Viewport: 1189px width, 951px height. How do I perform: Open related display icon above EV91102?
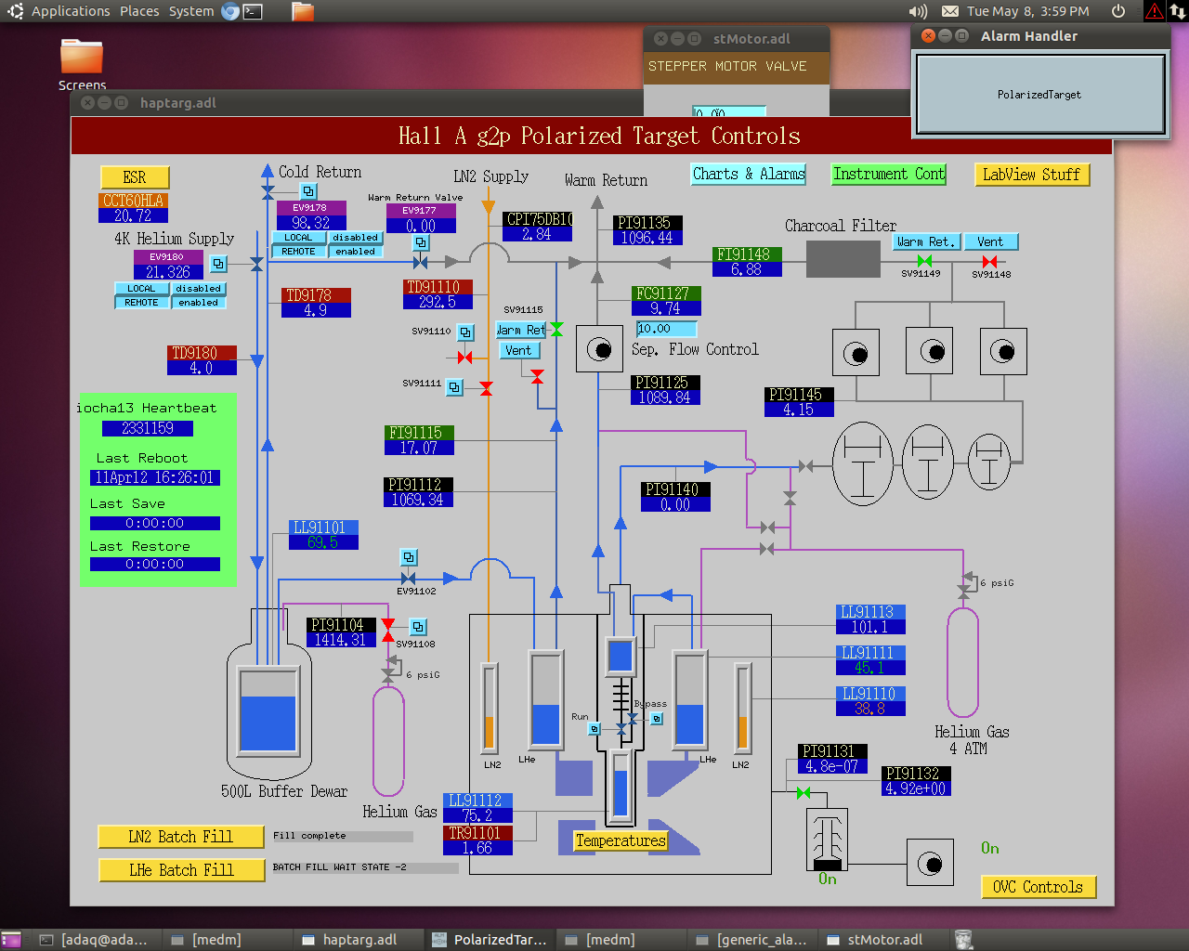point(409,557)
